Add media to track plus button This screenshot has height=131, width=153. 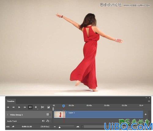(x=146, y=114)
